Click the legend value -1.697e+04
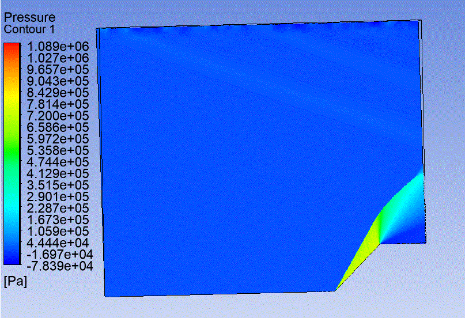Viewport: 465px width, 318px height. tap(59, 254)
